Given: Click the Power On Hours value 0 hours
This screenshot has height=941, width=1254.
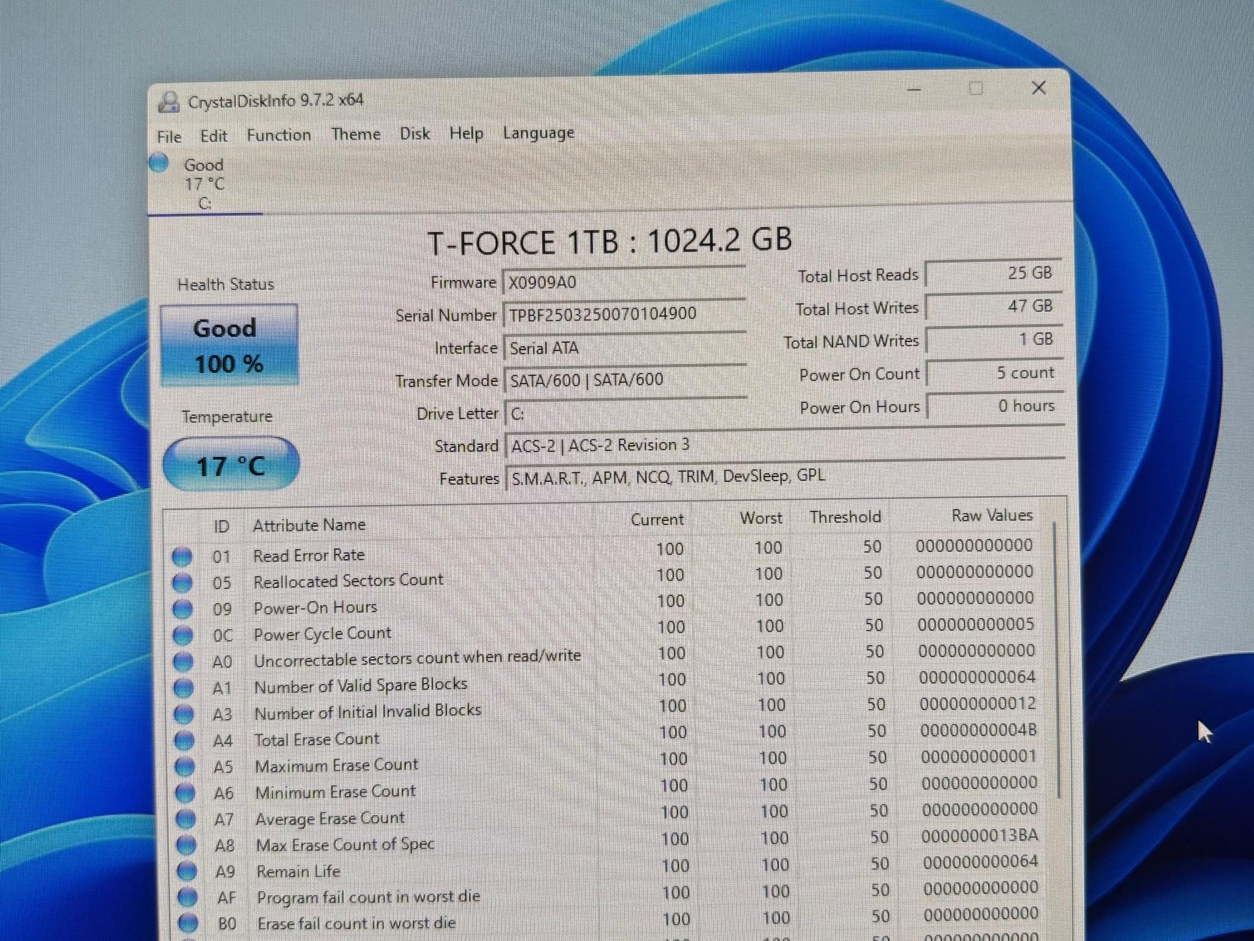Looking at the screenshot, I should point(995,406).
